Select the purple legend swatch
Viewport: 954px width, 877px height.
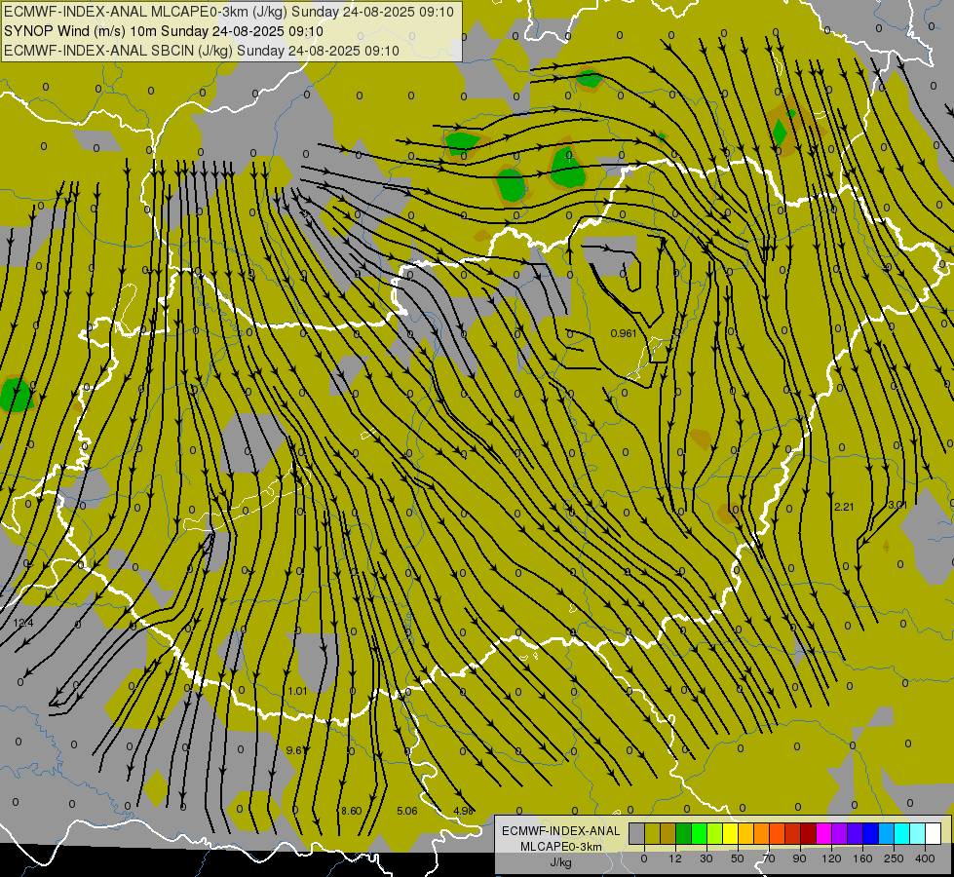tap(840, 833)
